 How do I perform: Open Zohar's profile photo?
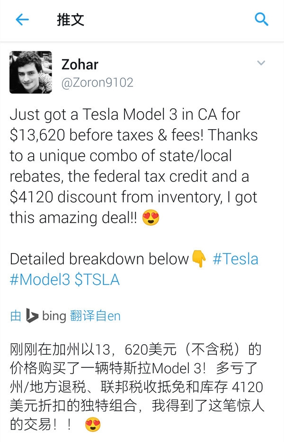(x=31, y=72)
